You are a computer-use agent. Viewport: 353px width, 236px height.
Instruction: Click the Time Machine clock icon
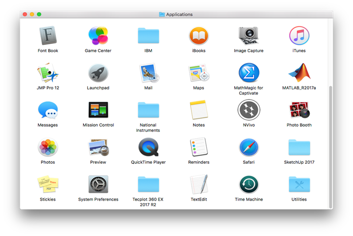[x=249, y=184]
